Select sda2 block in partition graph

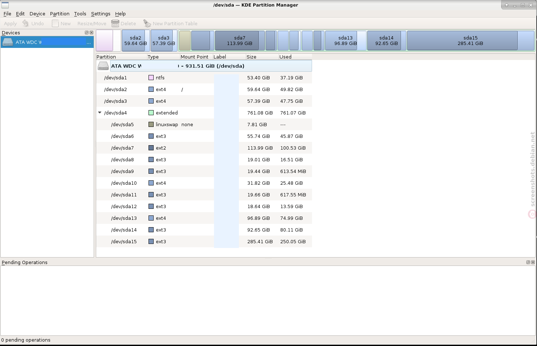pyautogui.click(x=135, y=40)
